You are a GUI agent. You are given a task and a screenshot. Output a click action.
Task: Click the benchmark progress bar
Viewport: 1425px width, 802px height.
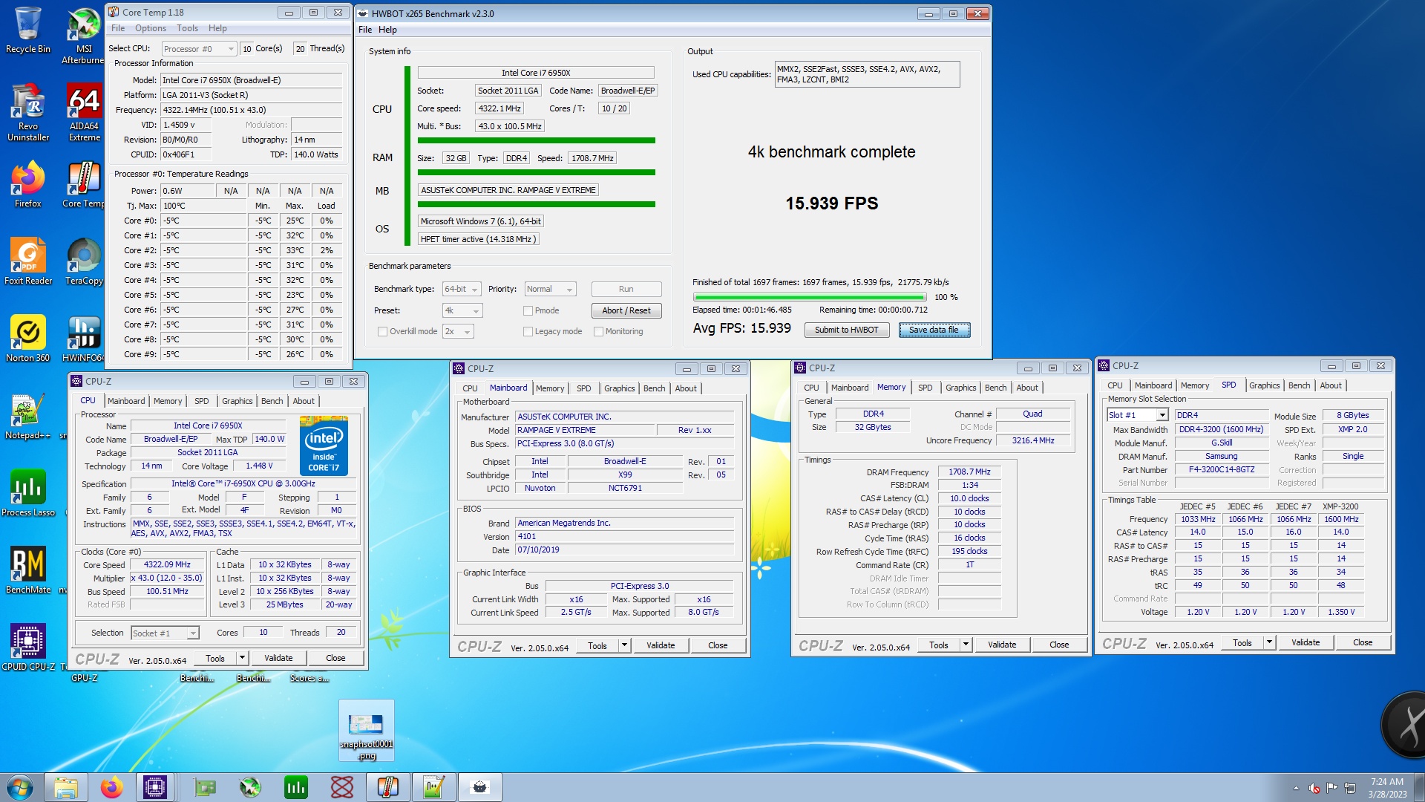pos(810,297)
